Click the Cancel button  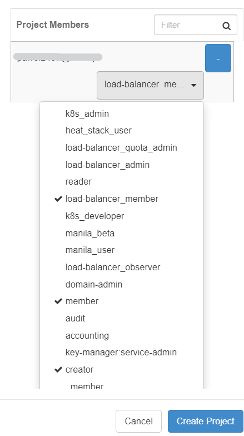coord(139,421)
